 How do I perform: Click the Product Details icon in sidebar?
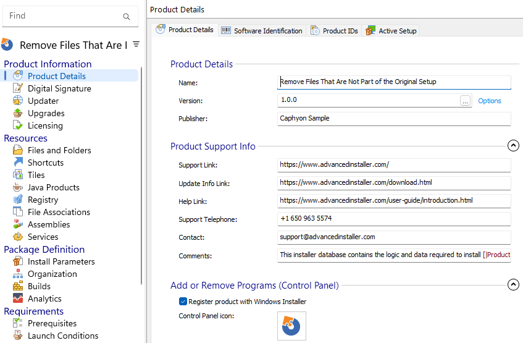click(18, 76)
